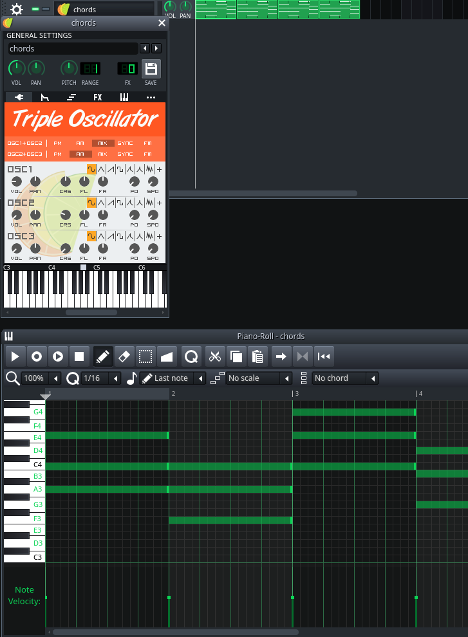Viewport: 468px width, 637px height.
Task: Open the FX tab in instrument window
Action: click(x=98, y=97)
